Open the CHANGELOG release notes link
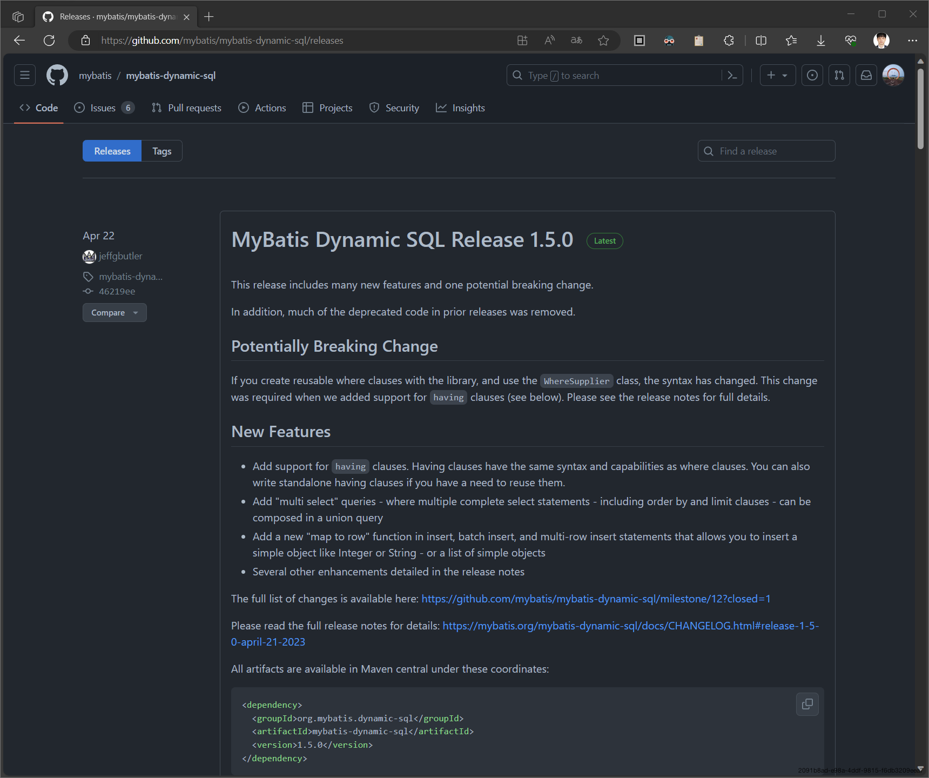This screenshot has width=929, height=778. (630, 626)
